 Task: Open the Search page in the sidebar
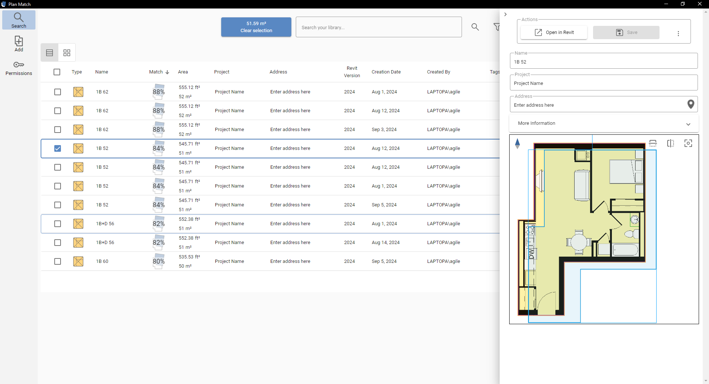pyautogui.click(x=19, y=20)
